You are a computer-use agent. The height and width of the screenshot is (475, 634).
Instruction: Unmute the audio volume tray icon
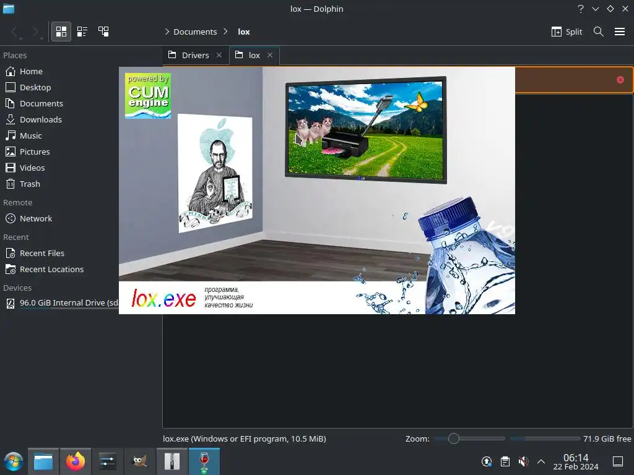coord(523,461)
